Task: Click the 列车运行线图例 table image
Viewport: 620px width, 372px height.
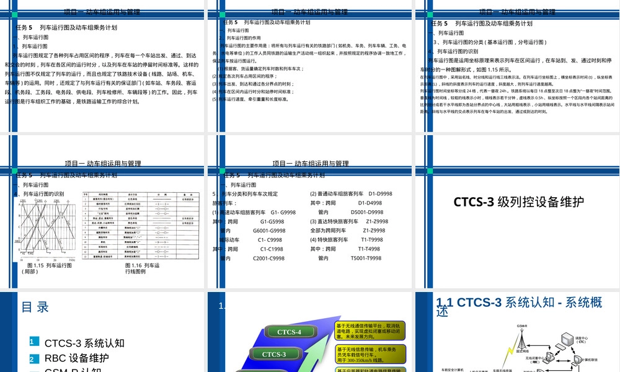Action: coord(141,226)
